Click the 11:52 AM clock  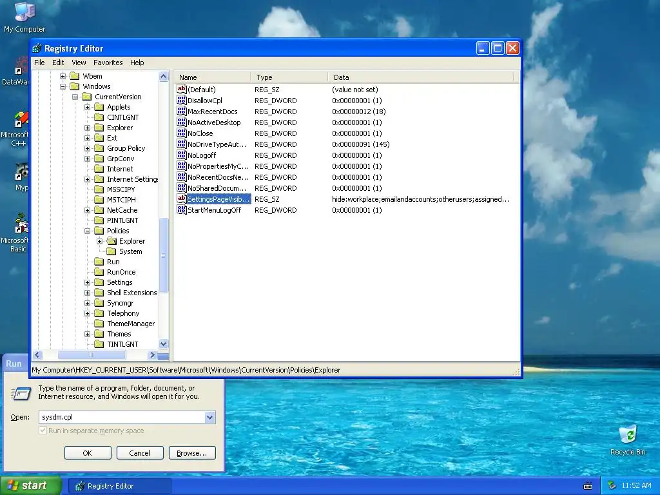pyautogui.click(x=636, y=485)
